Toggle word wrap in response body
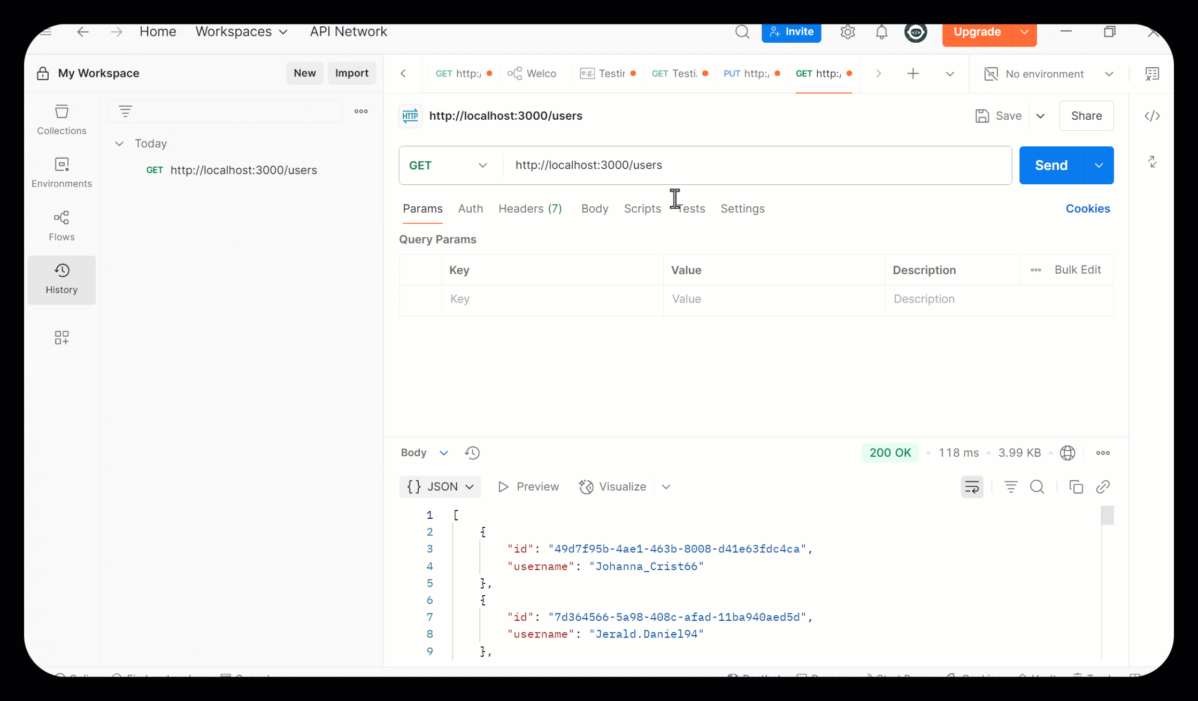This screenshot has height=701, width=1198. tap(972, 487)
